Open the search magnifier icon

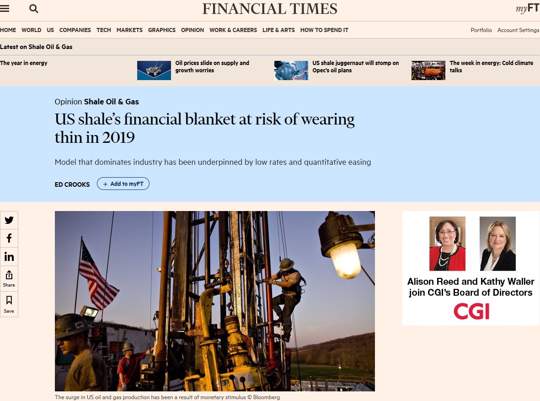(34, 9)
